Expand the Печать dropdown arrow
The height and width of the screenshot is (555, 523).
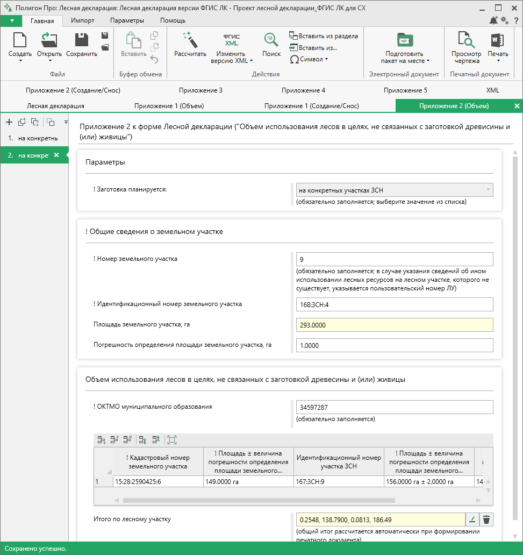click(498, 61)
